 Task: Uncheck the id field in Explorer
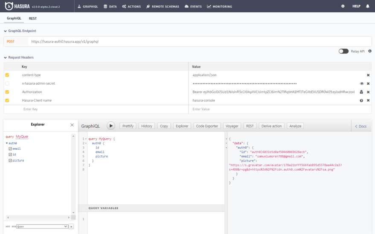10,154
